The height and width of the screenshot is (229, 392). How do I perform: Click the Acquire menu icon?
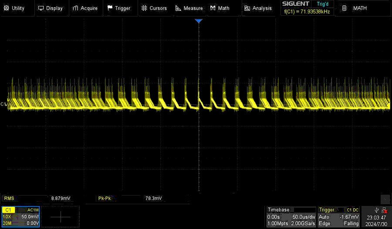tap(76, 8)
